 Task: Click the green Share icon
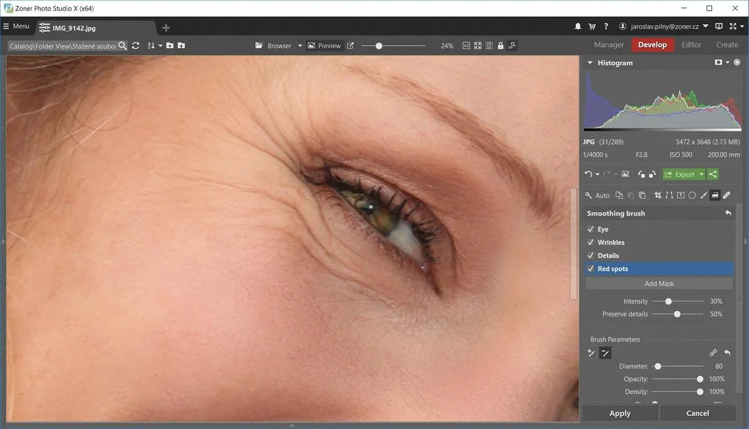(713, 175)
